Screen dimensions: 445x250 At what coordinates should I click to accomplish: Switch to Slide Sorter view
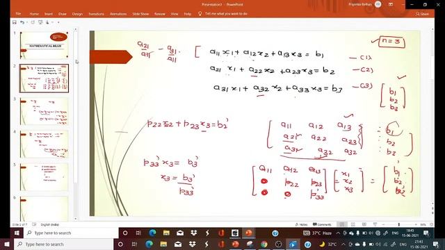point(353,224)
